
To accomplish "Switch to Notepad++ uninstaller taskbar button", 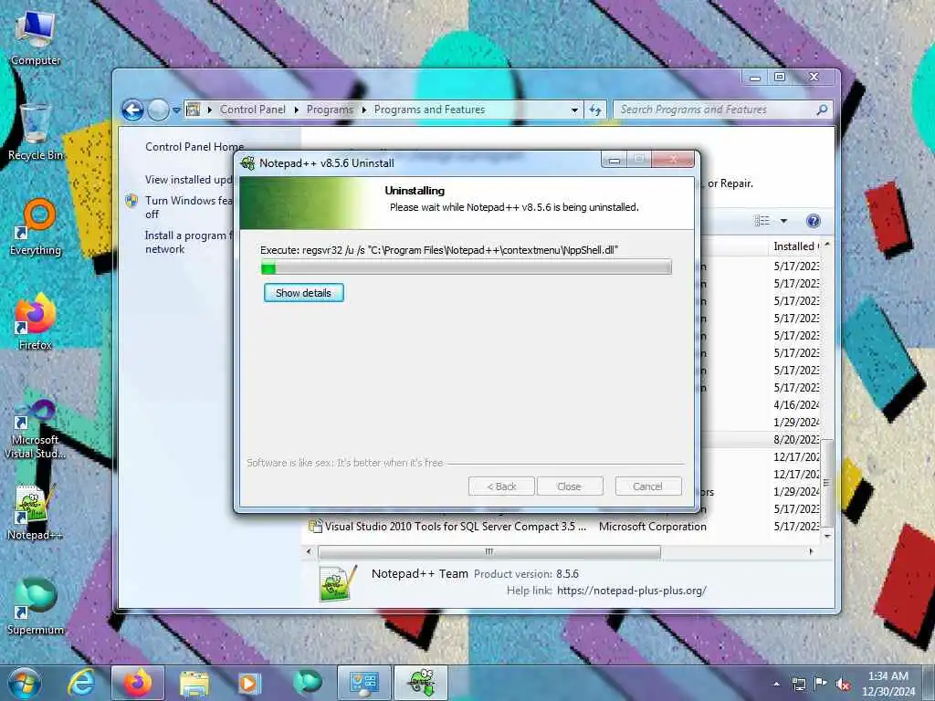I will pyautogui.click(x=420, y=683).
